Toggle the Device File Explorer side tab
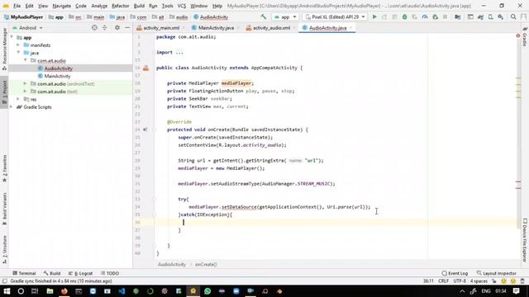The image size is (529, 297). tap(525, 240)
